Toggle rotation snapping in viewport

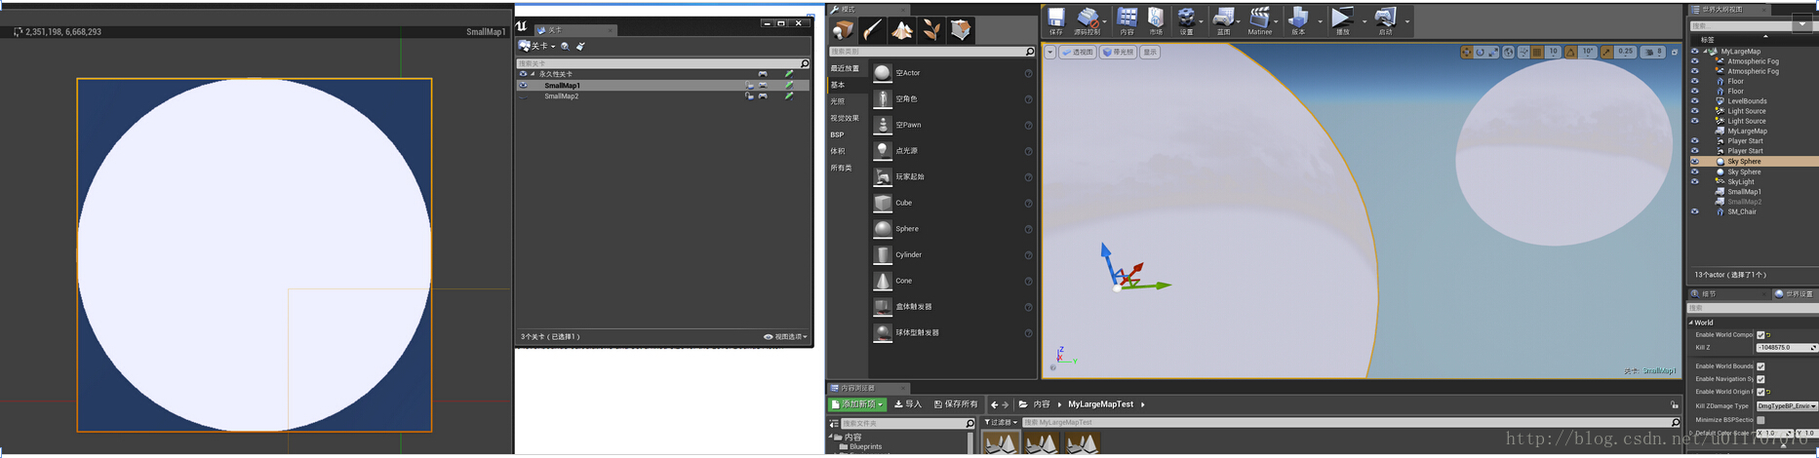point(1571,52)
